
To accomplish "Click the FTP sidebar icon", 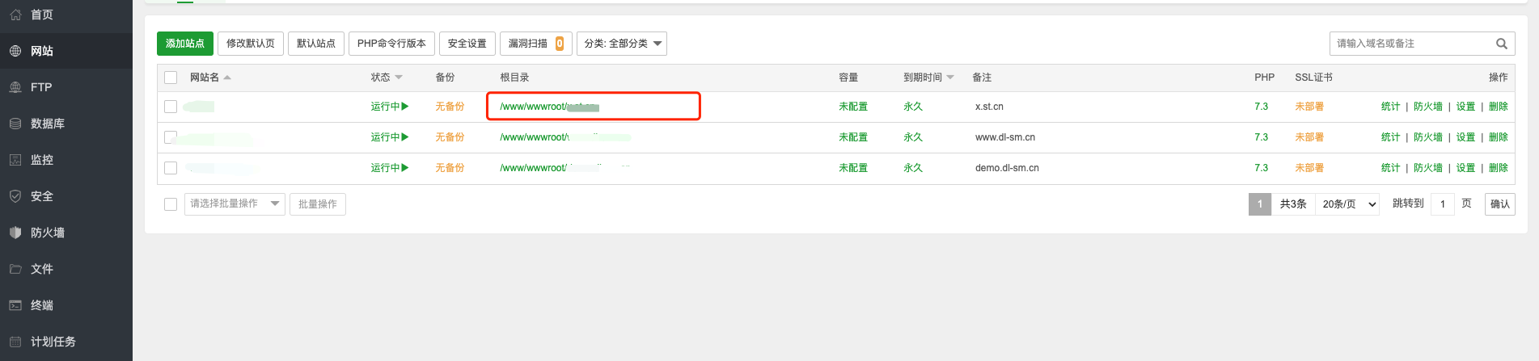I will (x=15, y=87).
